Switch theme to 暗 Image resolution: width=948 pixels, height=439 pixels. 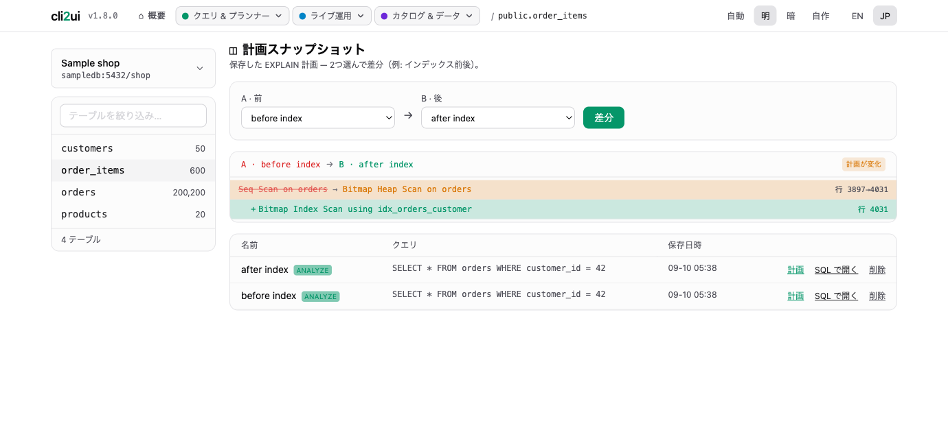click(x=791, y=16)
